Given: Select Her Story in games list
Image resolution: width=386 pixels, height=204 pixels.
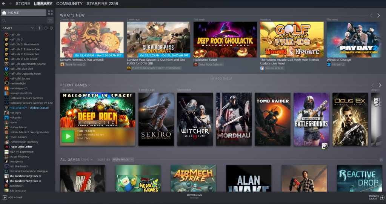Looking at the screenshot, I should point(15,113).
